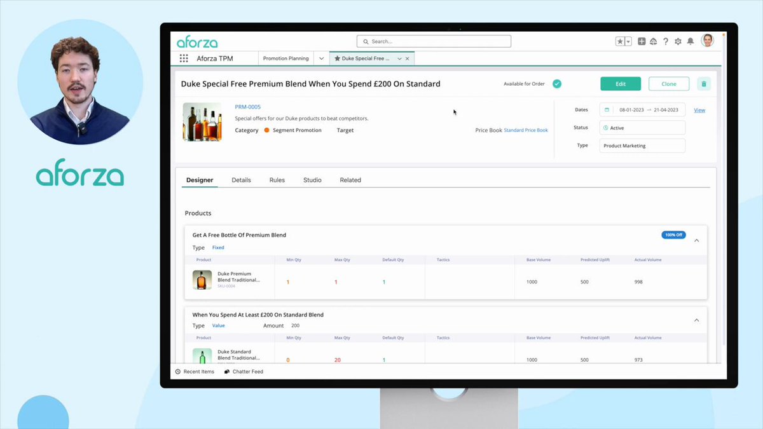Click the Status Active field
The width and height of the screenshot is (763, 429).
coord(642,128)
